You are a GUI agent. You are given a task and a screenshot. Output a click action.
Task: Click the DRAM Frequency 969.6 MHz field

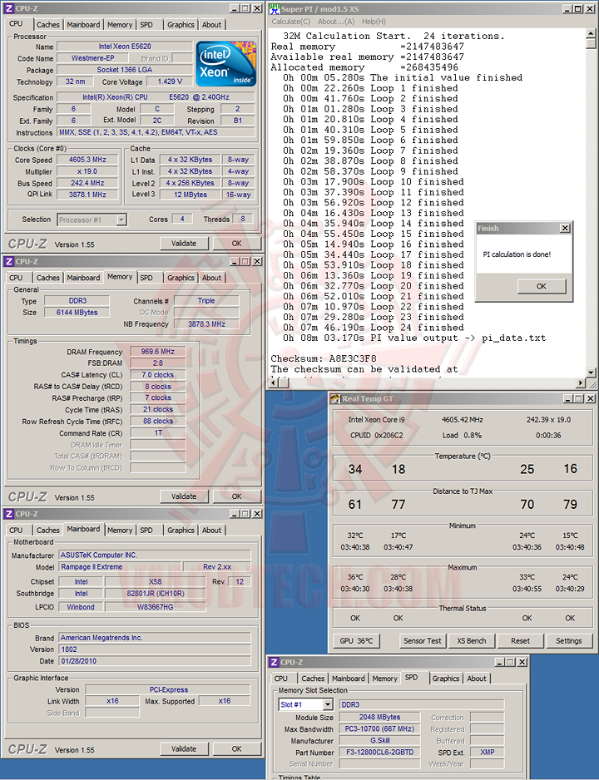[158, 351]
